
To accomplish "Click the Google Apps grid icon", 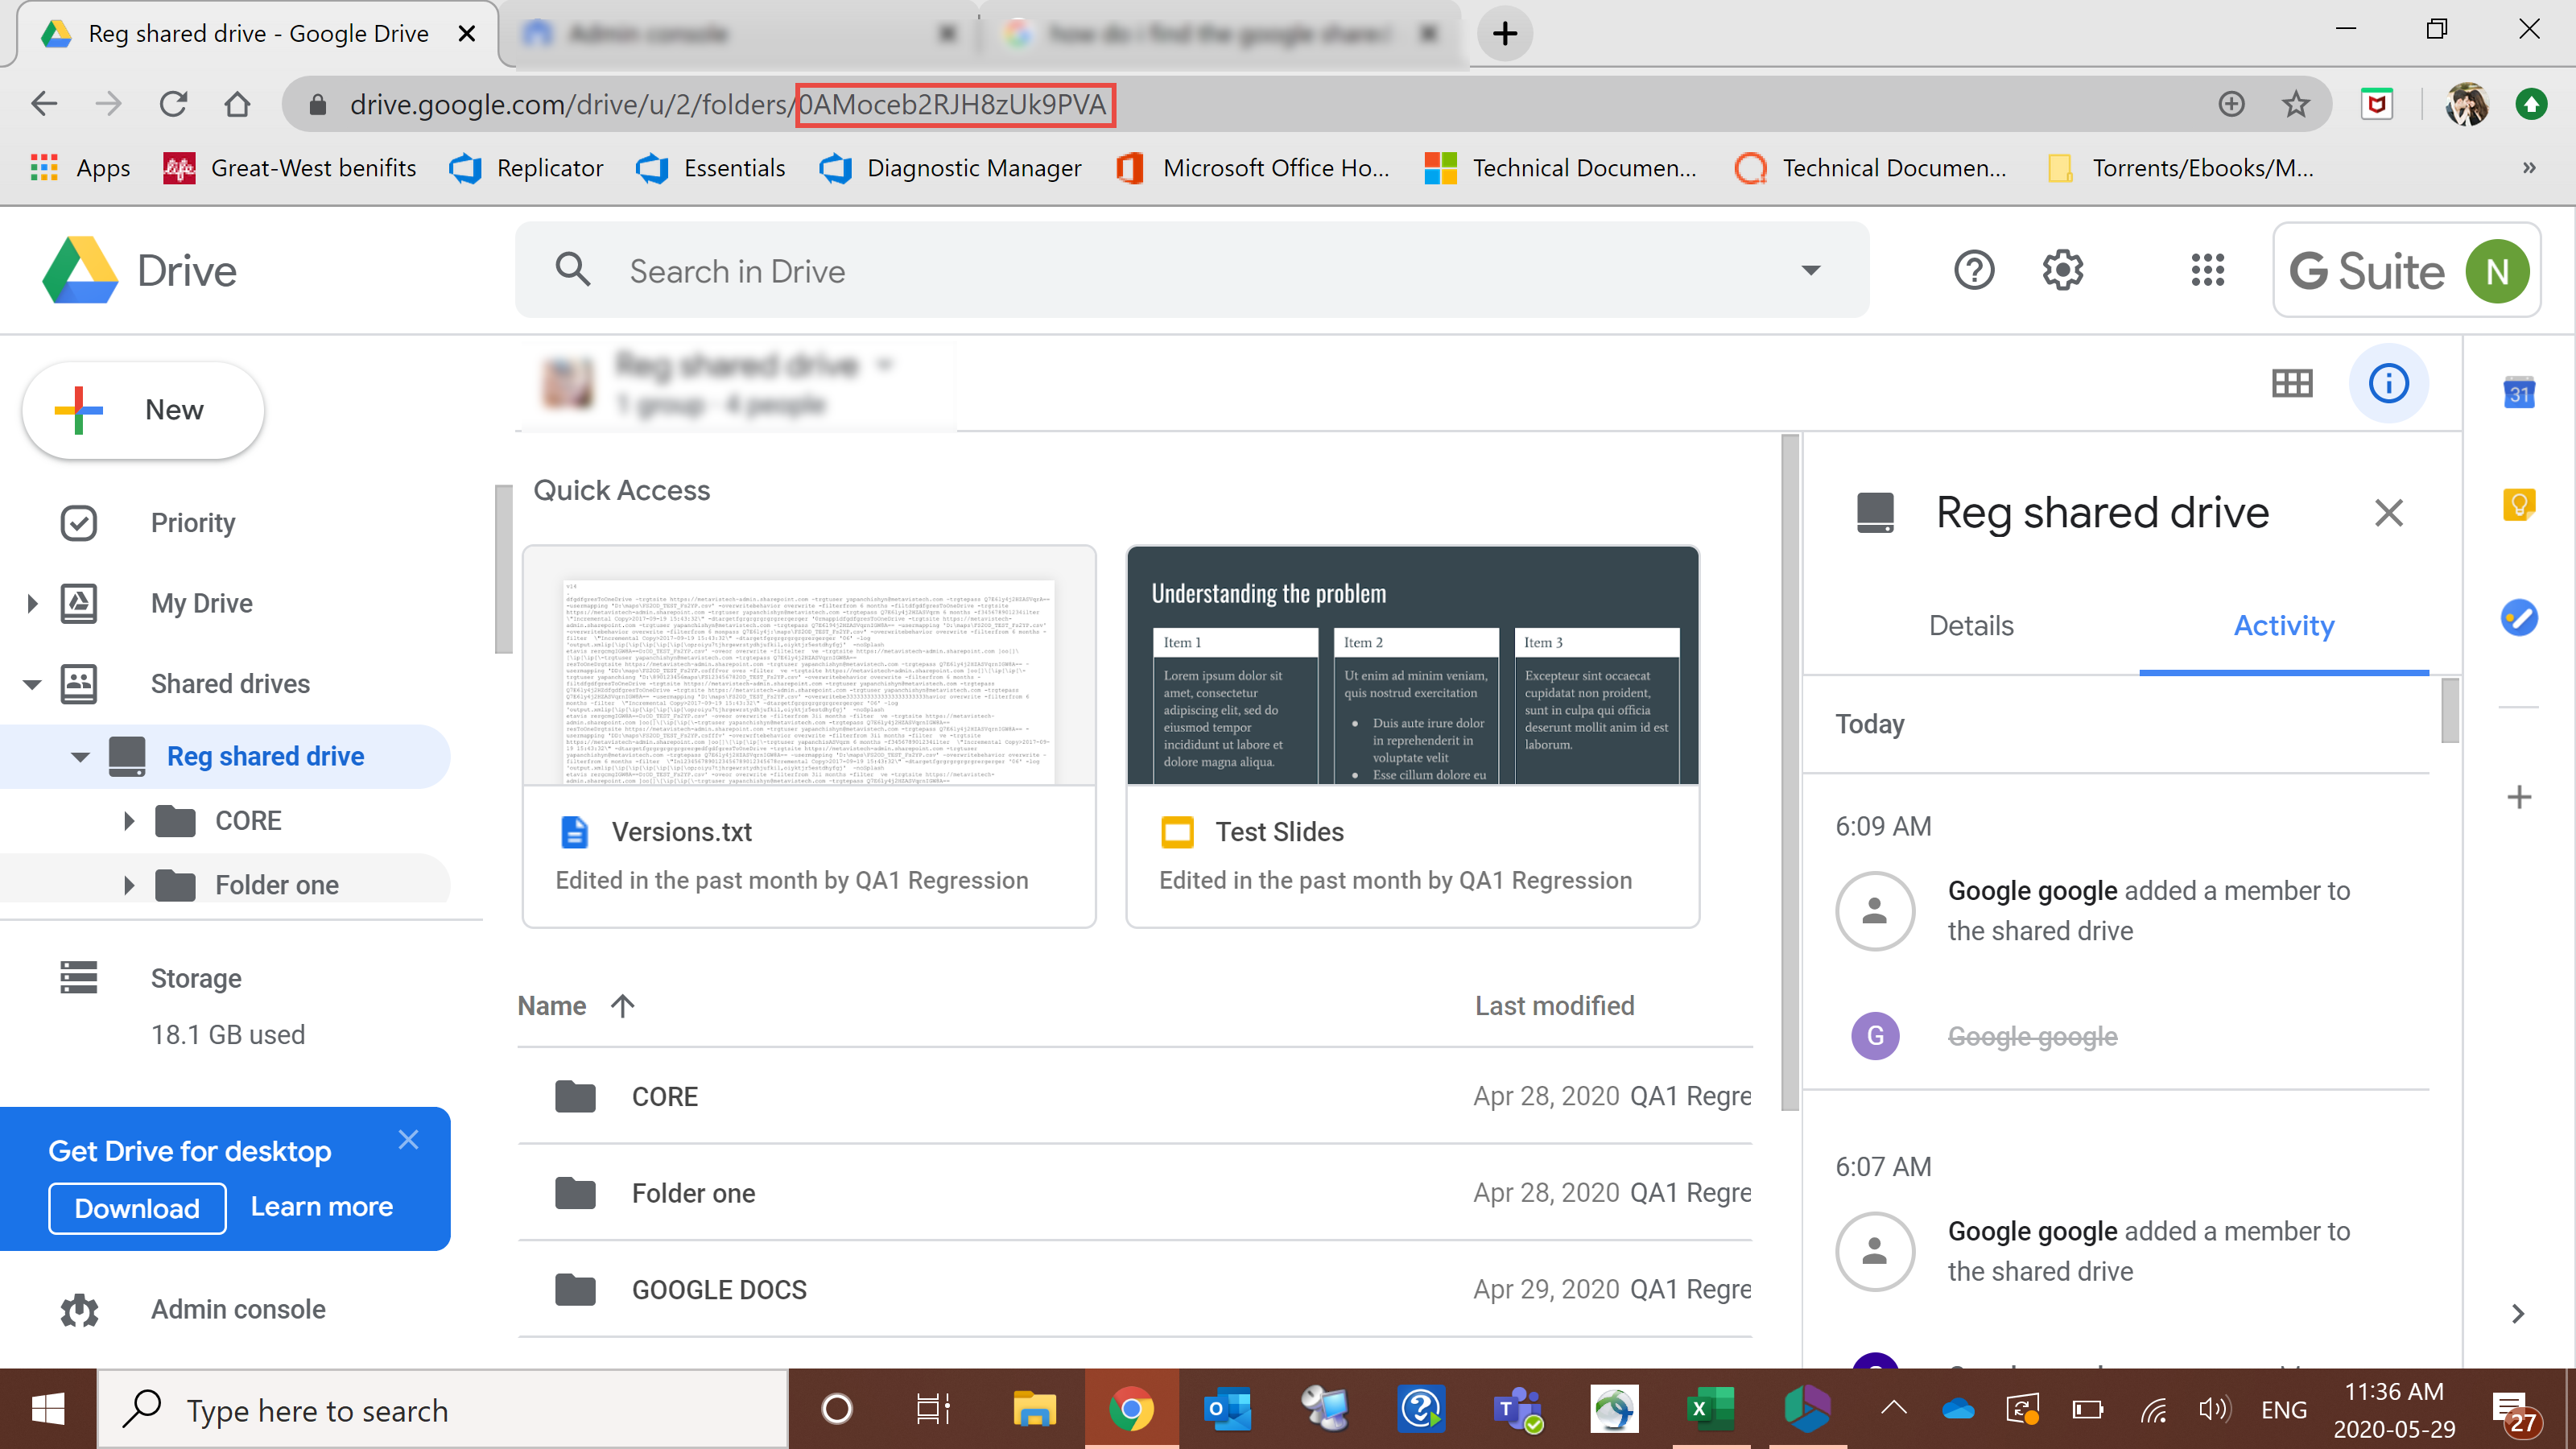I will point(2208,270).
